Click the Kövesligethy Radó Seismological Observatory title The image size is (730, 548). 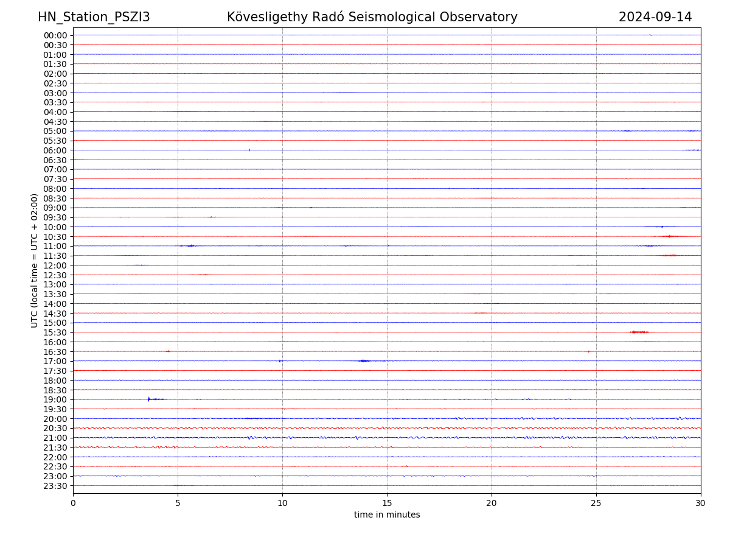click(372, 17)
